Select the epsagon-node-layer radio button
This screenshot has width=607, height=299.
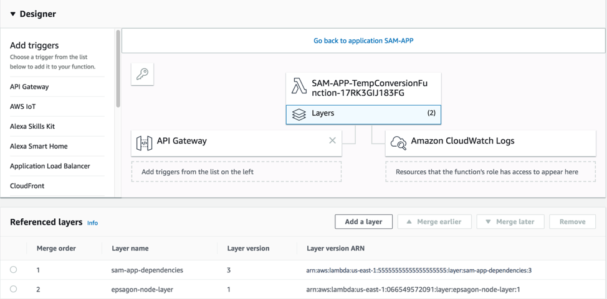tap(14, 288)
